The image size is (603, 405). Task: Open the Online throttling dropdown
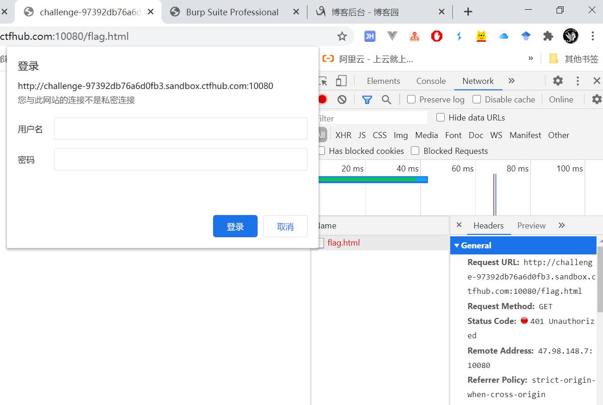tap(561, 99)
